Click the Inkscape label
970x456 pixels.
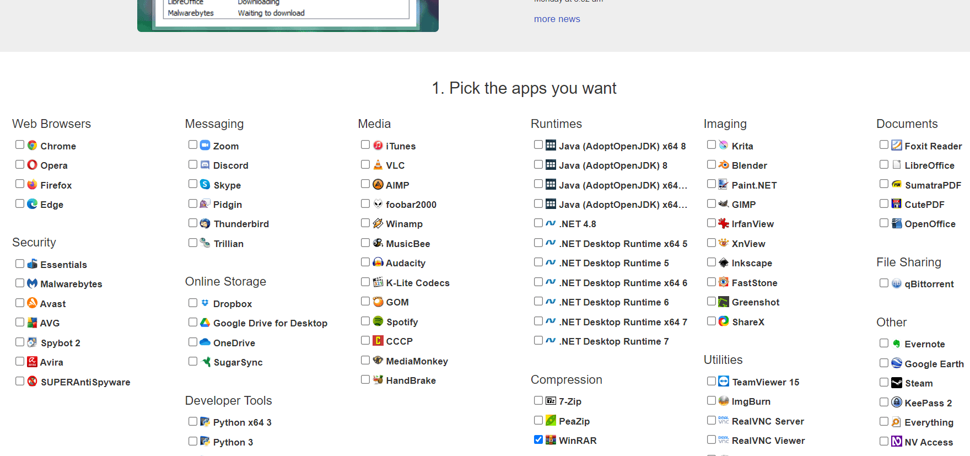(x=752, y=263)
